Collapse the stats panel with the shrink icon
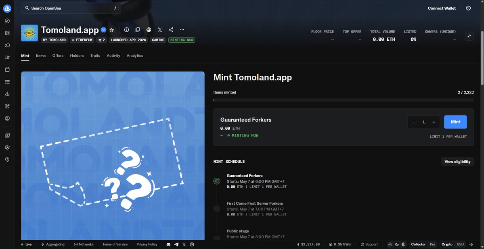This screenshot has height=249, width=484. tap(469, 36)
